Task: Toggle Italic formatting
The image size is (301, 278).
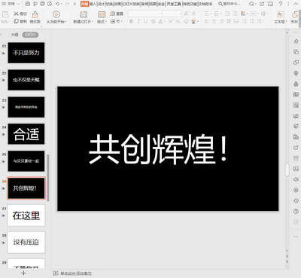Action: [x=138, y=22]
